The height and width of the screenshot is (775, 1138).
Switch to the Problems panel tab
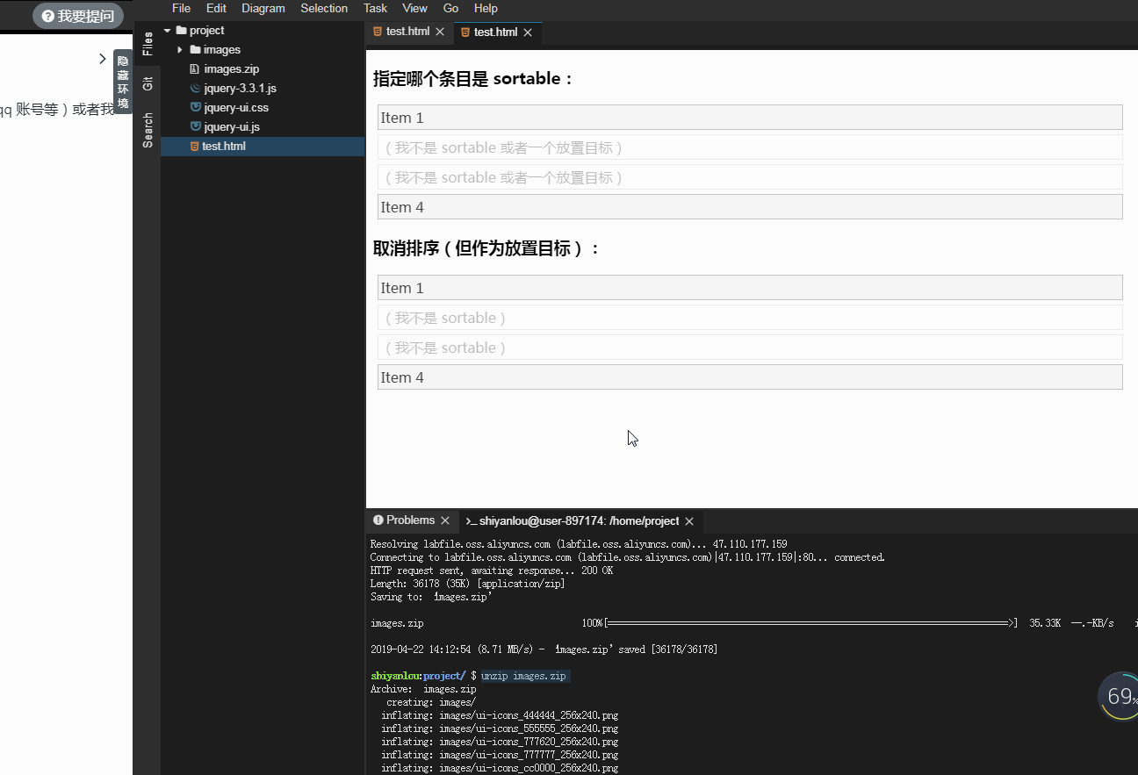click(410, 520)
